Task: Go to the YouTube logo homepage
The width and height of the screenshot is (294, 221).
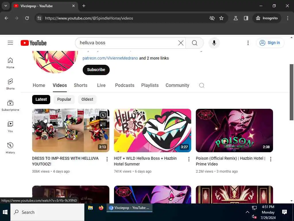Action: (x=34, y=43)
